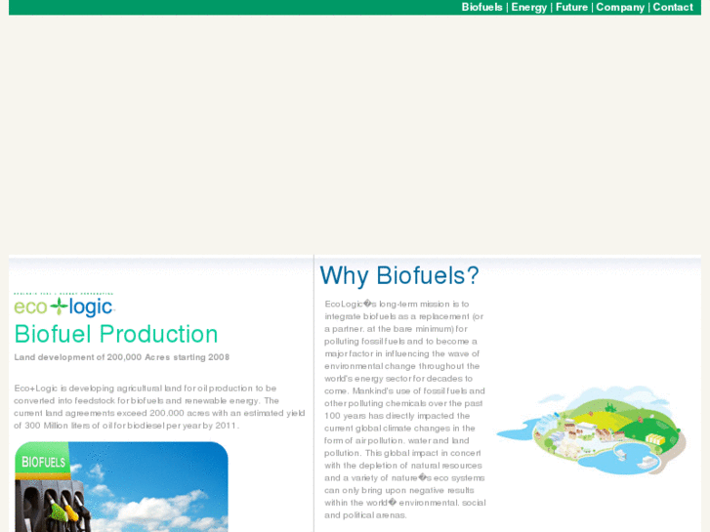Click the Biofuel Production heading
Image resolution: width=710 pixels, height=532 pixels.
point(116,334)
